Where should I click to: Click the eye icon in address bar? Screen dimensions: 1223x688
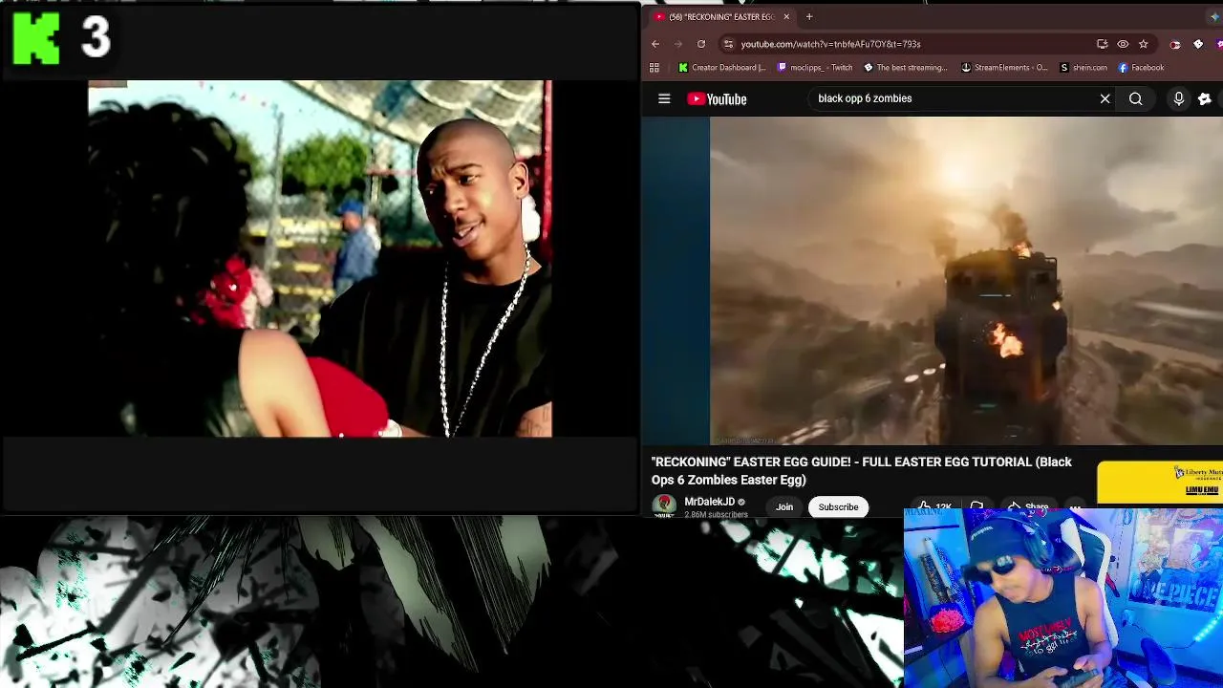click(x=1123, y=44)
